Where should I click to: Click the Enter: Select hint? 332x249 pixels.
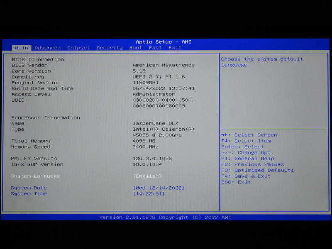tap(242, 147)
